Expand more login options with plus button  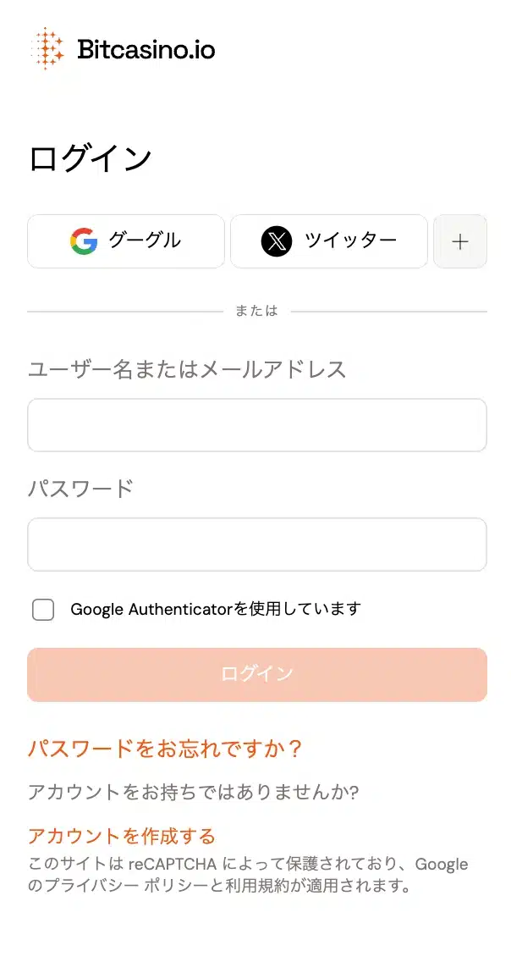(460, 241)
